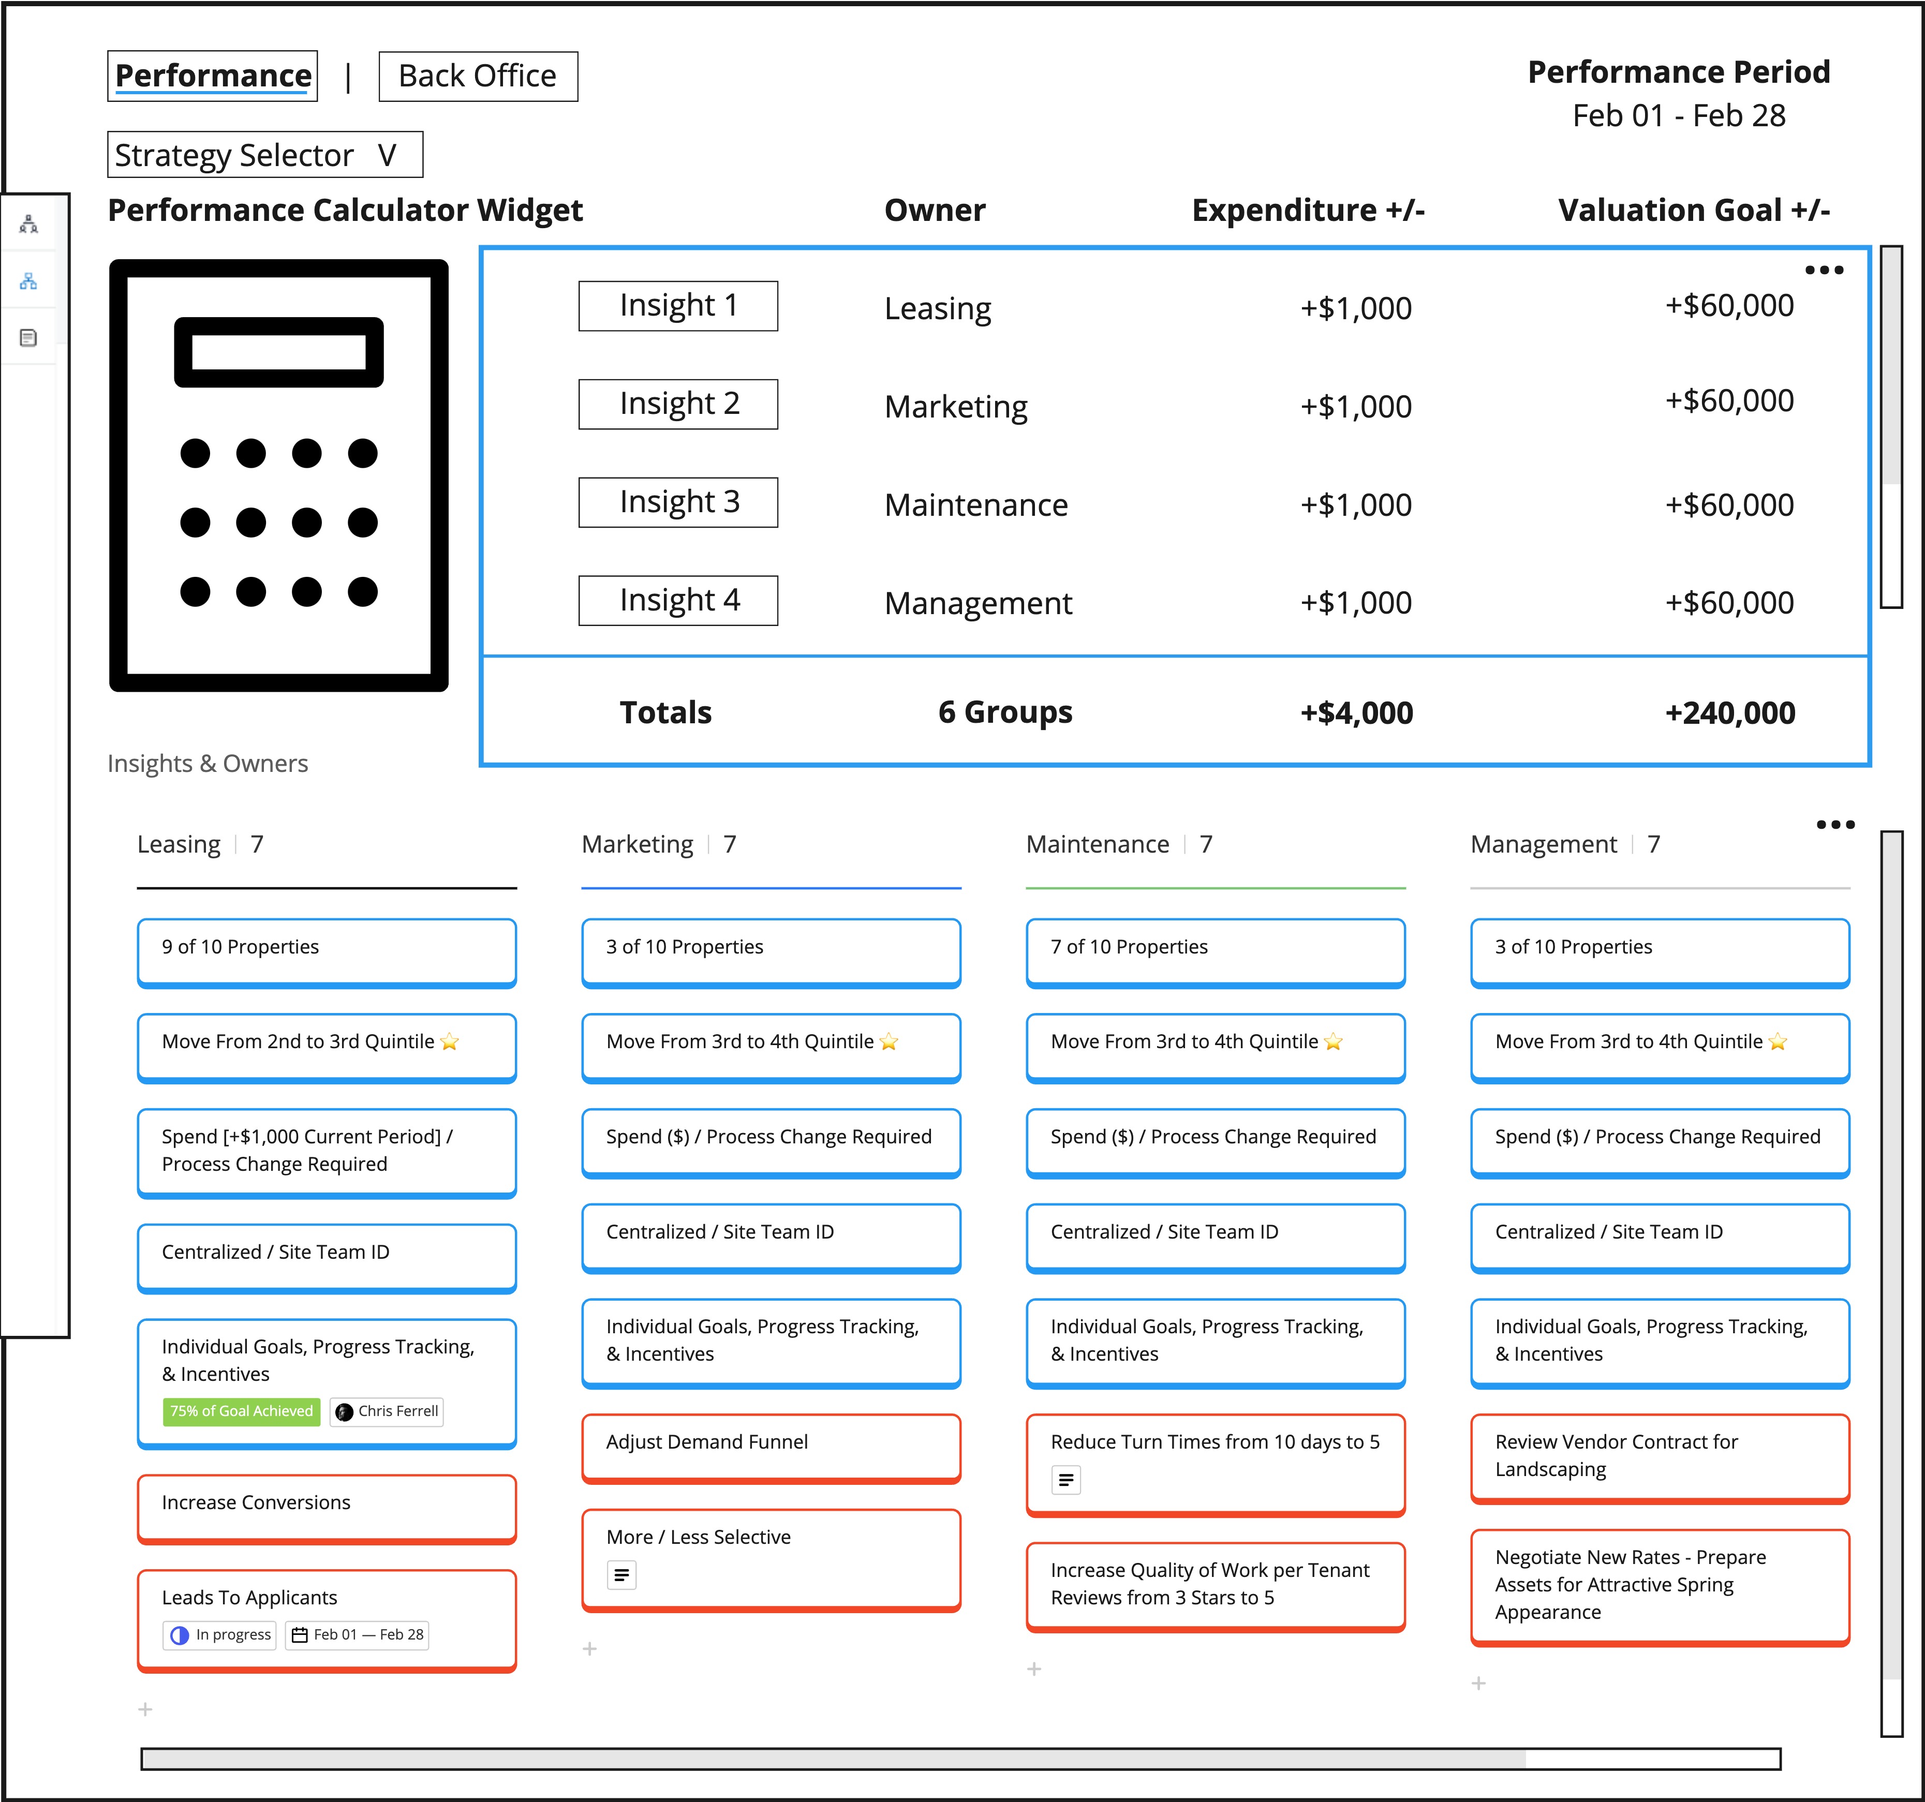Image resolution: width=1925 pixels, height=1802 pixels.
Task: Click the bottom horizontal scrollbar
Action: click(x=833, y=1759)
